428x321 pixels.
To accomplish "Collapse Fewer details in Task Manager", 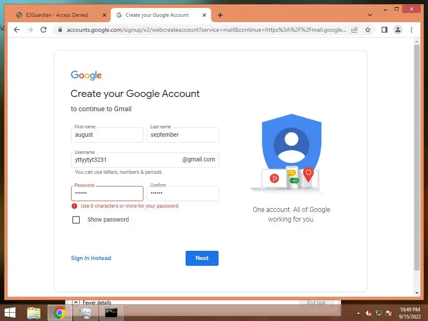I will tap(92, 303).
